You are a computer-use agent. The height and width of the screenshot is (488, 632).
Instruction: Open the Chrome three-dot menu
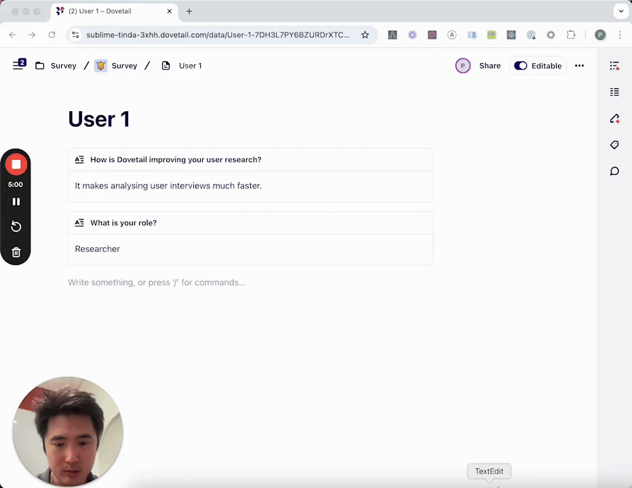point(620,35)
